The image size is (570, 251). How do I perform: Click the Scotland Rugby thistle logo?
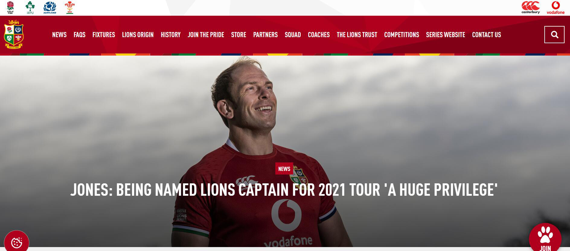point(50,8)
